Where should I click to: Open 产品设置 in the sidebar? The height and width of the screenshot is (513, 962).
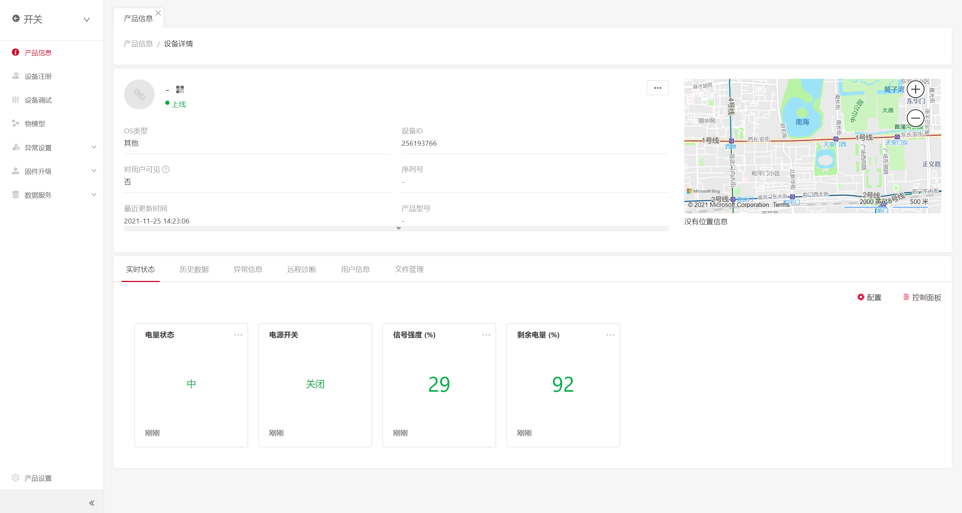click(38, 478)
